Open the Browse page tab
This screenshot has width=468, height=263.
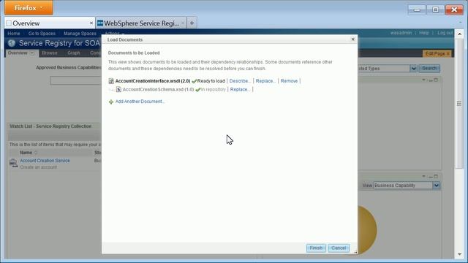tap(50, 53)
